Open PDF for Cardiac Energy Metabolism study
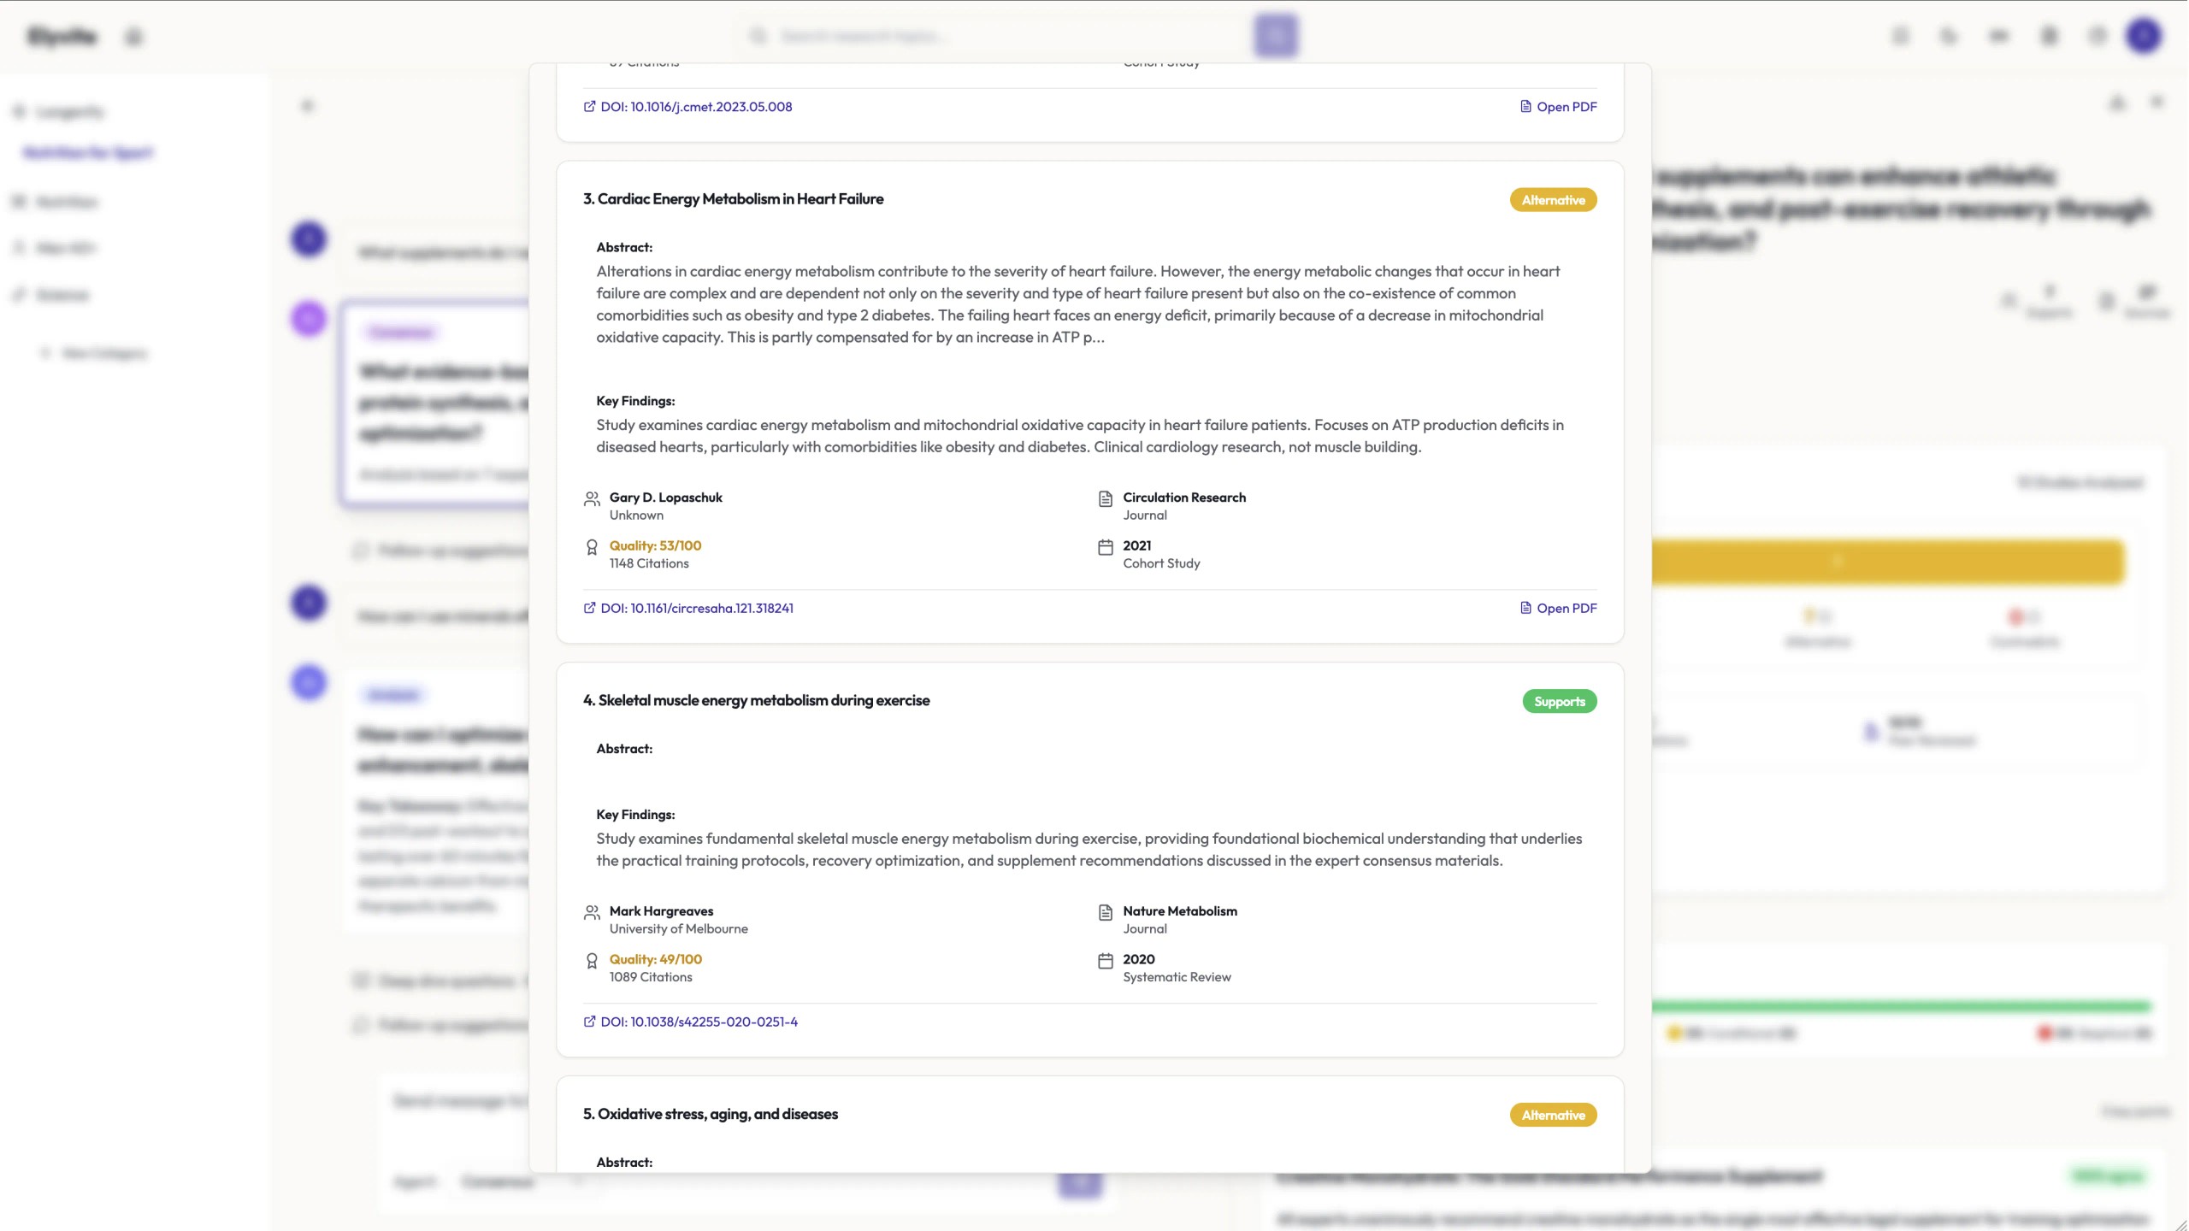Image resolution: width=2189 pixels, height=1231 pixels. (1558, 609)
